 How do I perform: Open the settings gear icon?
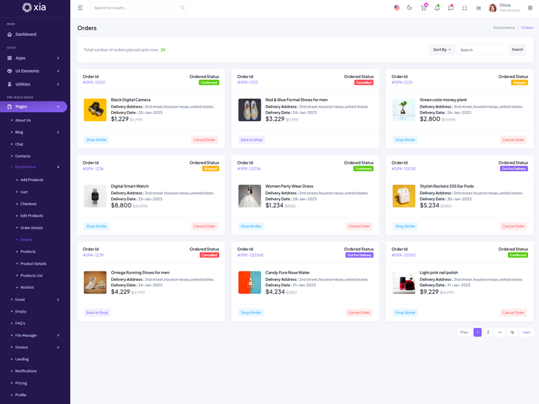tap(530, 8)
